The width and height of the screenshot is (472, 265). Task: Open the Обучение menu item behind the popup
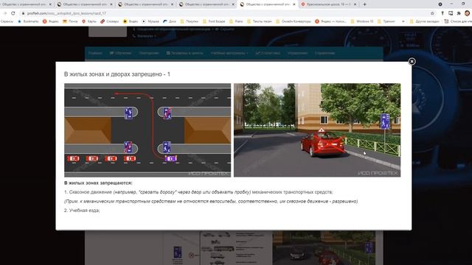120,53
